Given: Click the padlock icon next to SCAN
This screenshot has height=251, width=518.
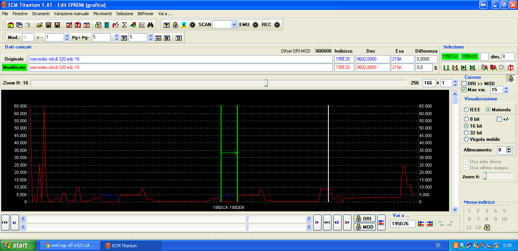Looking at the screenshot, I should pyautogui.click(x=175, y=25).
